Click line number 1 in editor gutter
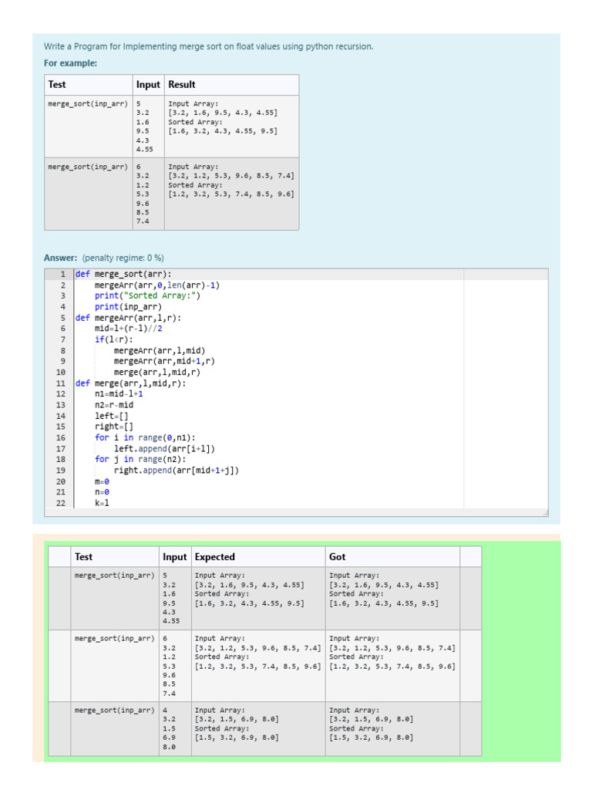Viewport: 592px width, 790px height. pyautogui.click(x=62, y=274)
